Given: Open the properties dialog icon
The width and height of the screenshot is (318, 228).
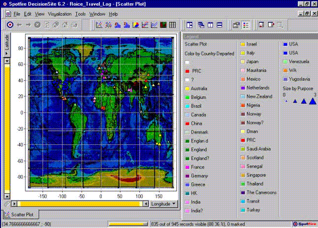Looking at the screenshot, I should pyautogui.click(x=236, y=25).
